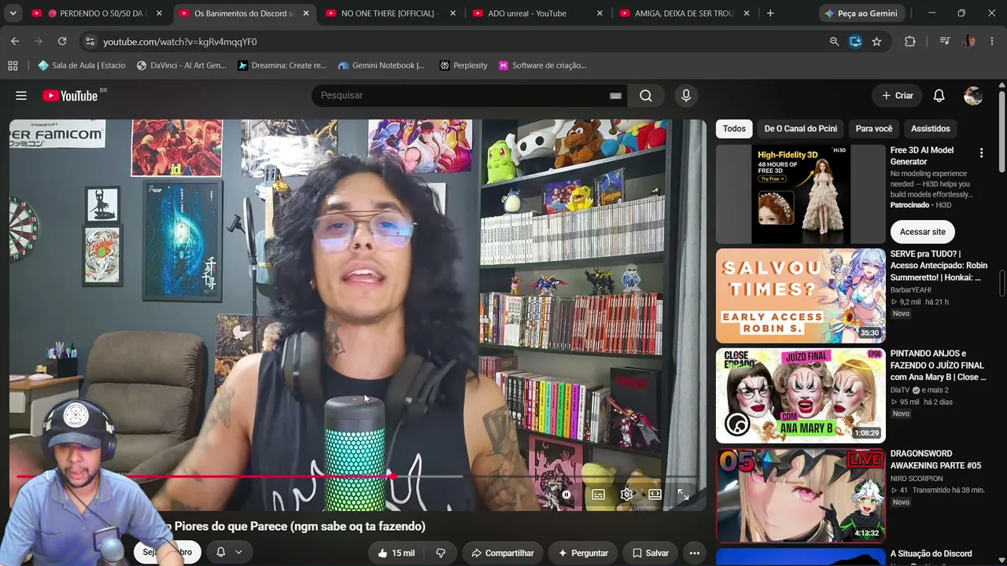Bookmark this page with the star icon

[876, 42]
